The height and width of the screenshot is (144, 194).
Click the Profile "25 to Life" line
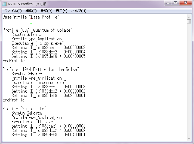click(x=24, y=109)
